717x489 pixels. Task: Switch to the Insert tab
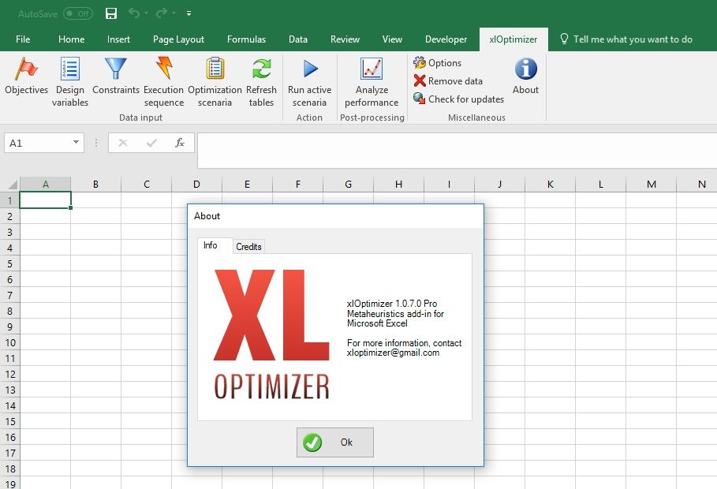(x=119, y=39)
